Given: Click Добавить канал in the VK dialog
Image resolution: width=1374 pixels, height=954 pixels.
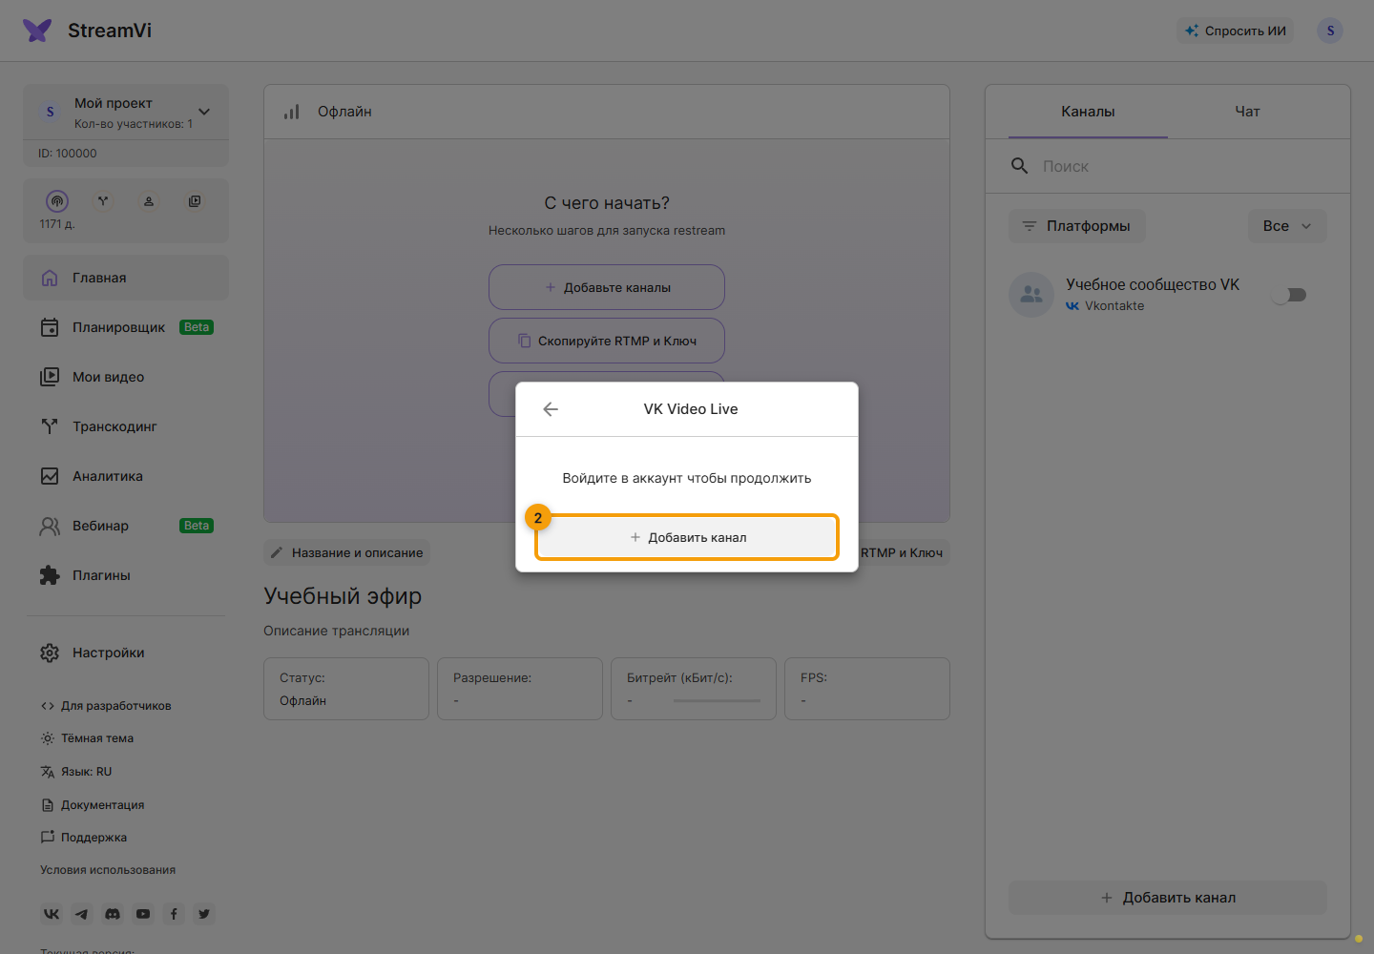Looking at the screenshot, I should pyautogui.click(x=687, y=537).
